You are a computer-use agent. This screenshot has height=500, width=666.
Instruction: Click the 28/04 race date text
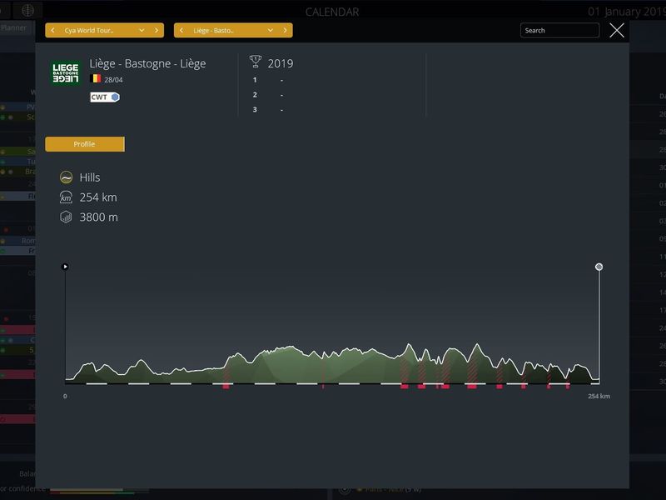pos(113,79)
